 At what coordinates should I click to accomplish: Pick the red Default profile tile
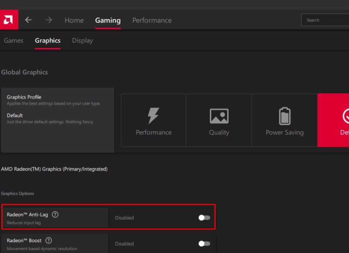(x=334, y=120)
